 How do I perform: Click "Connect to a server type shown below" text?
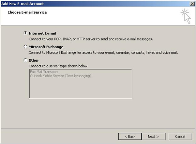pyautogui.click(x=59, y=66)
